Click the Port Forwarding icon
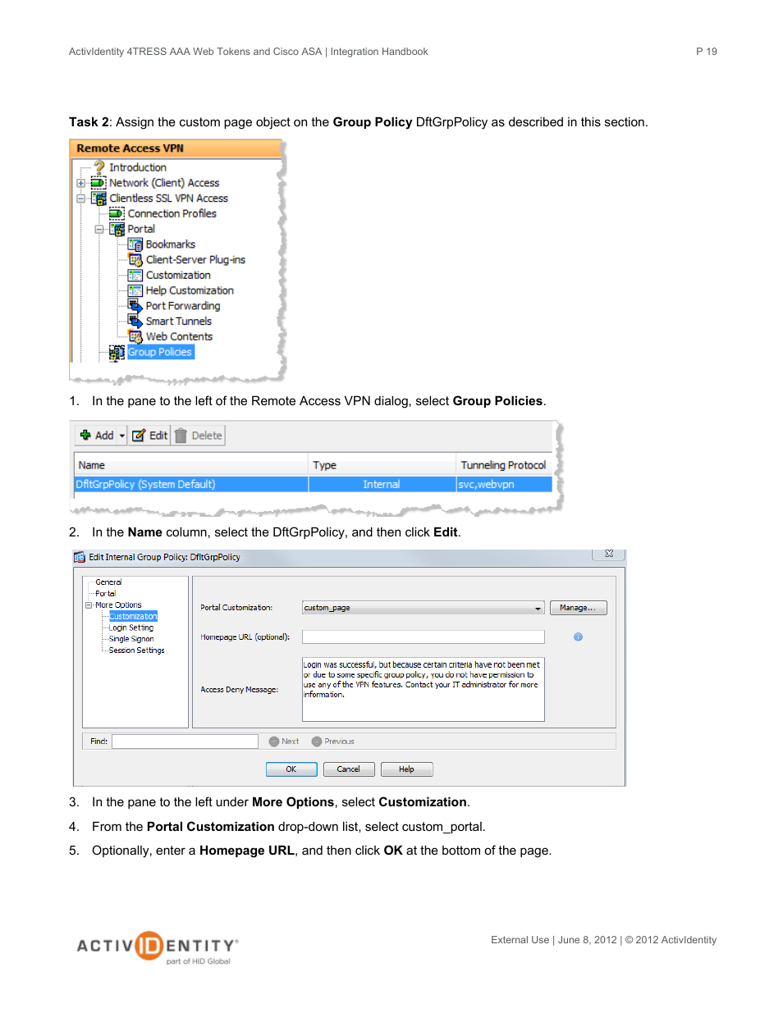Image resolution: width=783 pixels, height=1013 pixels. (135, 306)
